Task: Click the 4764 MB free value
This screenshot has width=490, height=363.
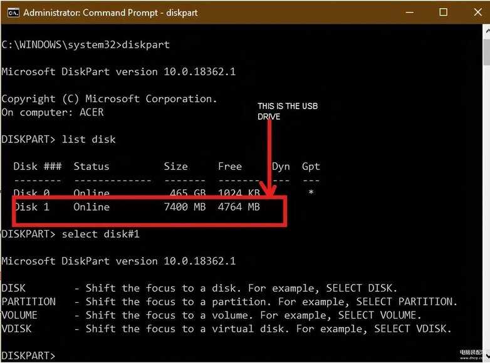Action: click(239, 207)
